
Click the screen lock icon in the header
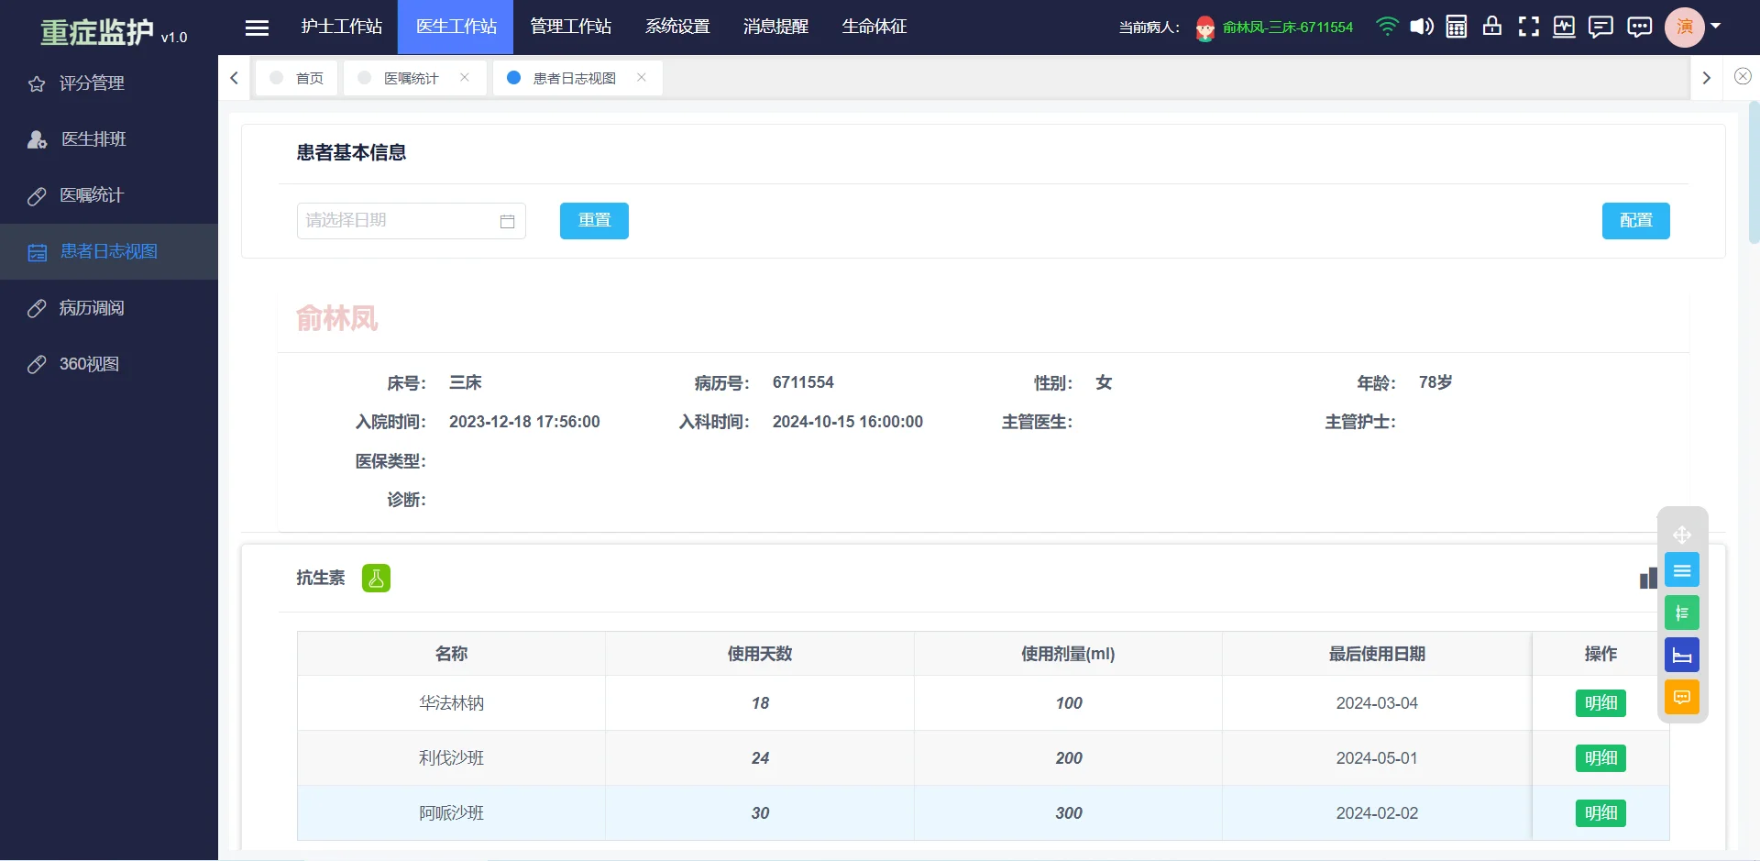pos(1492,27)
